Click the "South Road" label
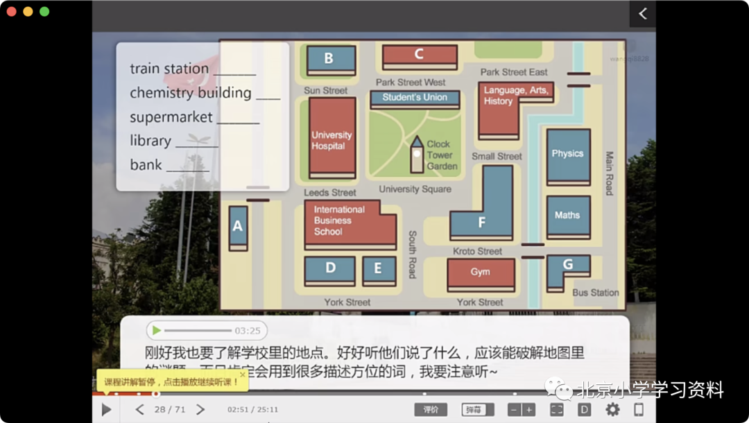 pos(412,254)
